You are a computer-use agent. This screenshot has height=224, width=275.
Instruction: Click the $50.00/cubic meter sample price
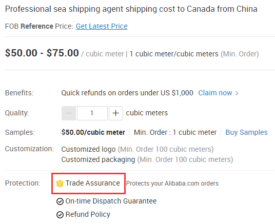coord(93,132)
